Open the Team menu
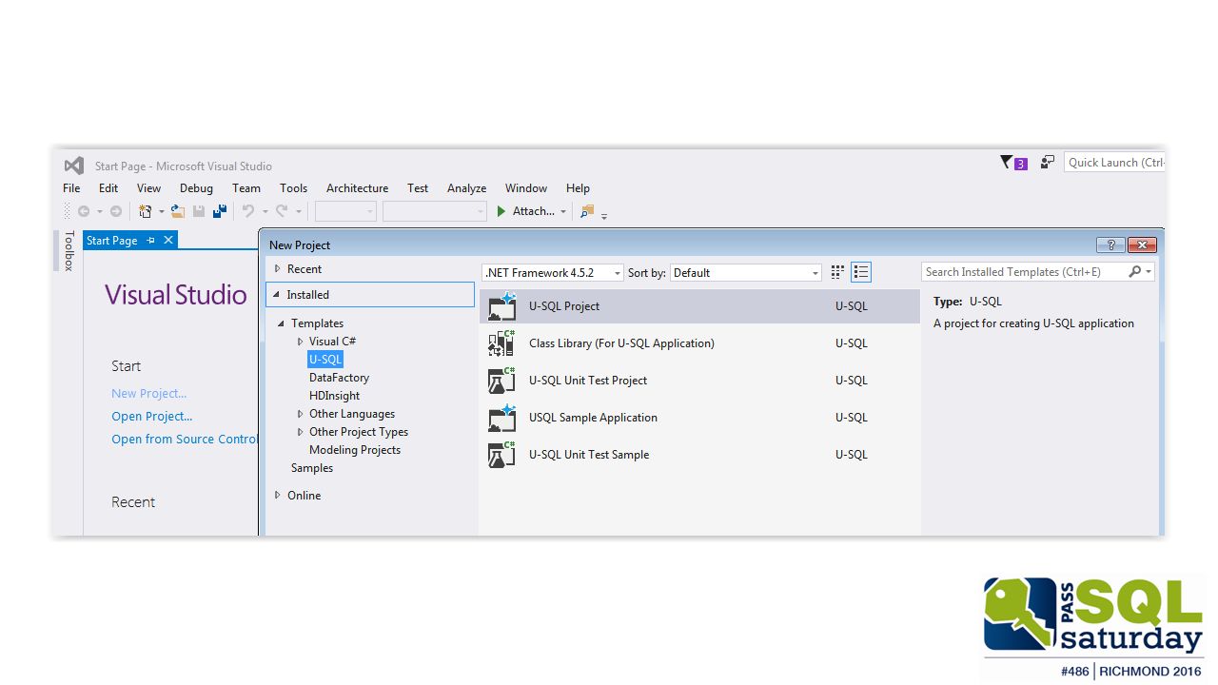This screenshot has width=1218, height=685. tap(246, 188)
